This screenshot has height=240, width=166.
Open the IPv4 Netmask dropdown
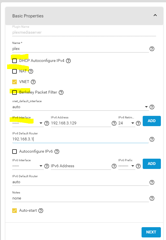(127, 123)
